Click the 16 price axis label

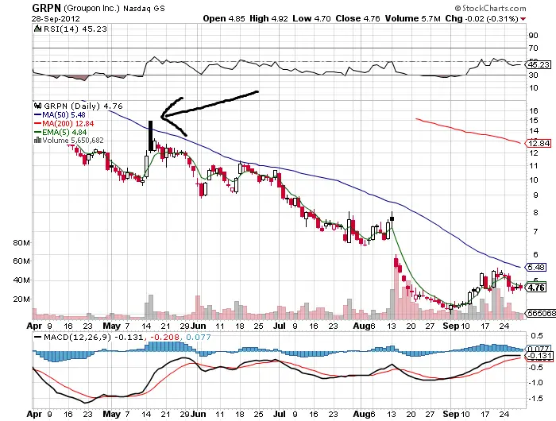coord(533,110)
